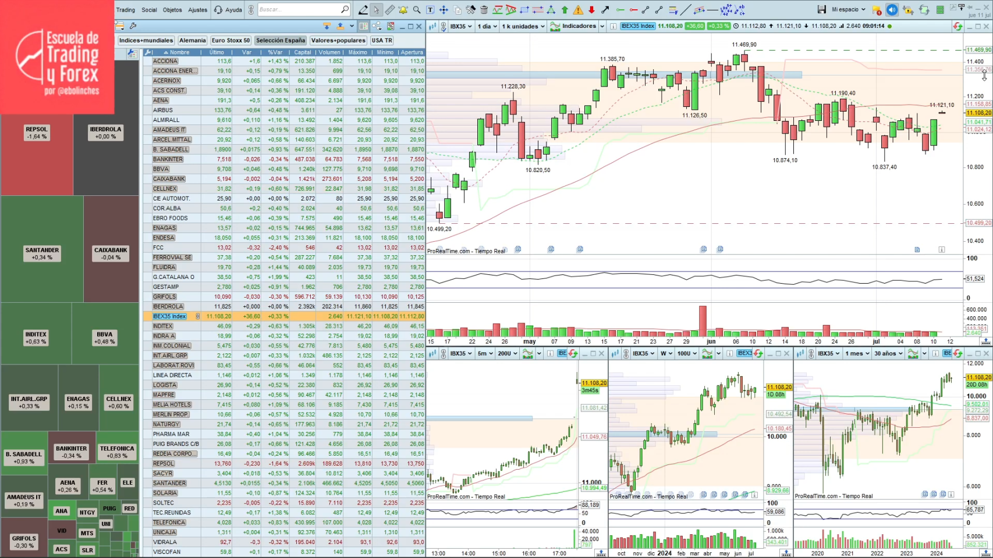Open notifications flag with red badge
Viewport: 993px width, 558px height.
877,10
